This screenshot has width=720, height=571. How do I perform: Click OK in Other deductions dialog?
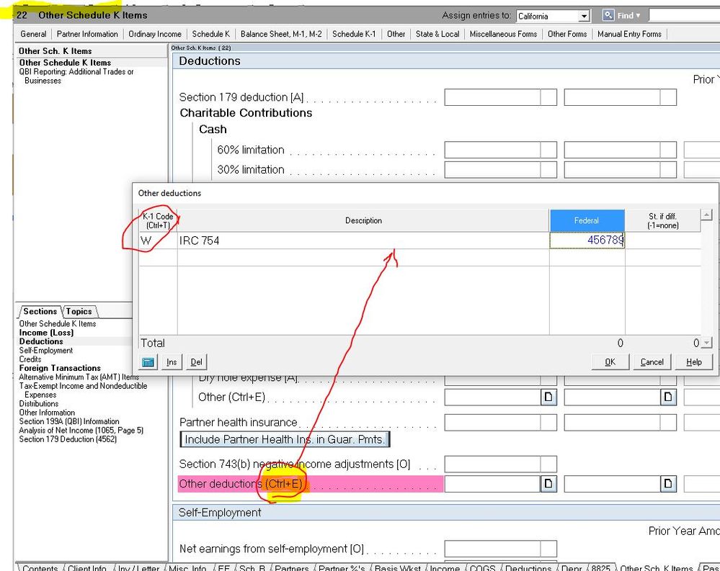coord(610,362)
